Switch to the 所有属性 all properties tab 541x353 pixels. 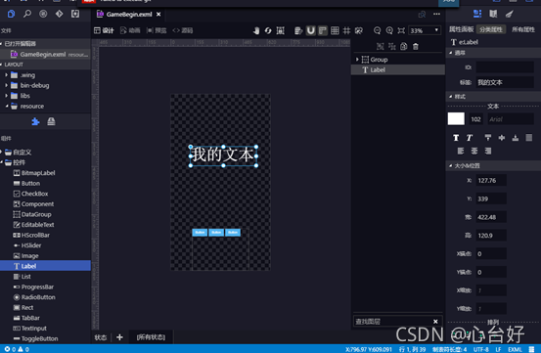[523, 29]
